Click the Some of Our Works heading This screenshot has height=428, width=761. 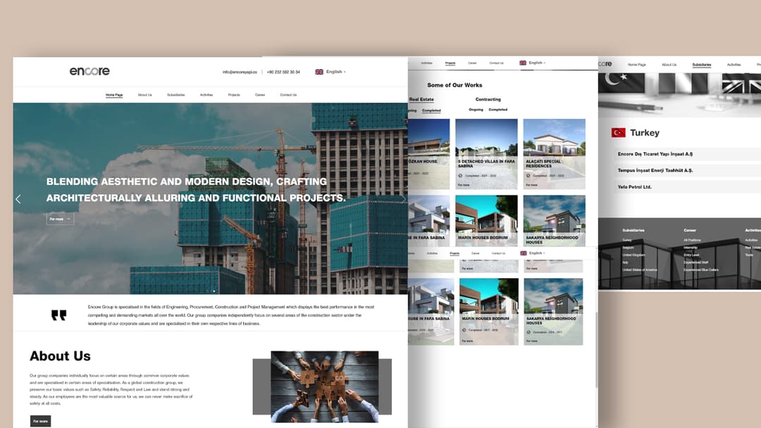click(454, 84)
